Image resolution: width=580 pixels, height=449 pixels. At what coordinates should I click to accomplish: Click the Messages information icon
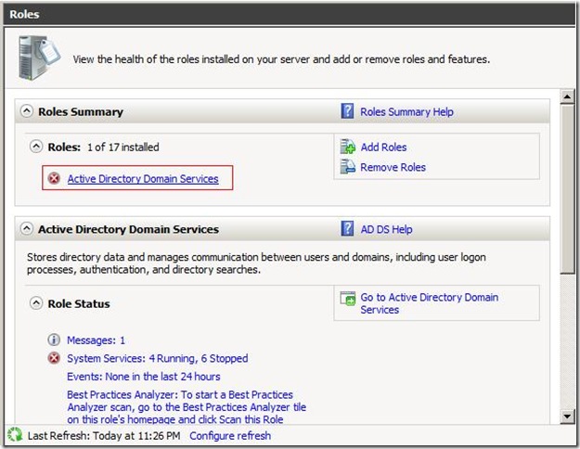(x=54, y=340)
